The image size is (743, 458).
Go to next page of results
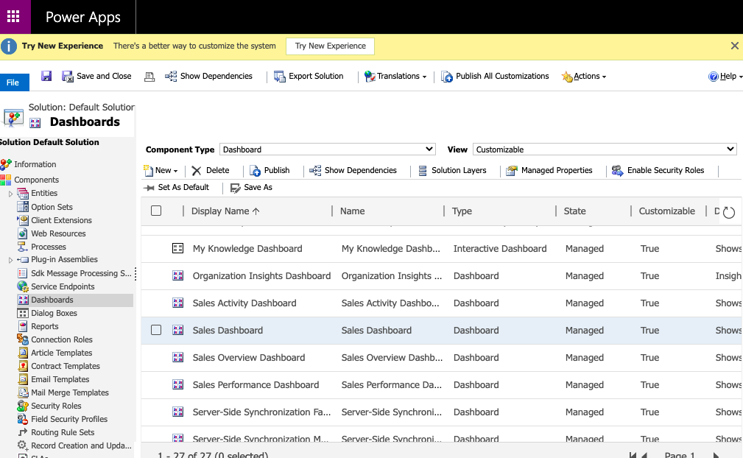(x=716, y=455)
